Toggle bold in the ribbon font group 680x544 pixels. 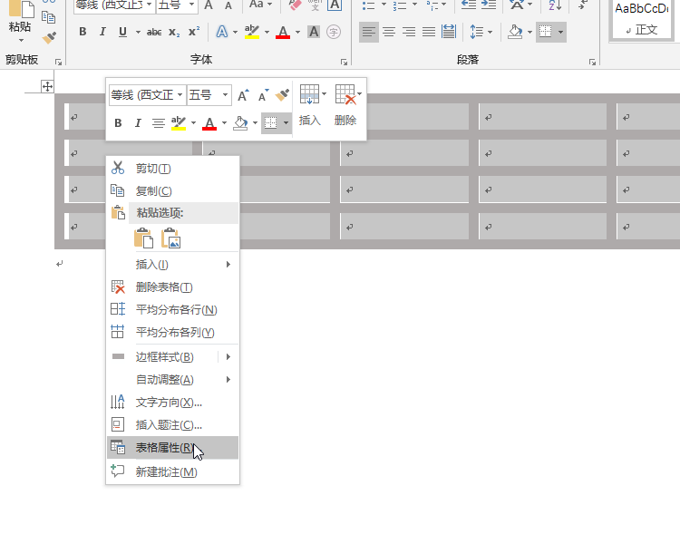click(x=83, y=32)
